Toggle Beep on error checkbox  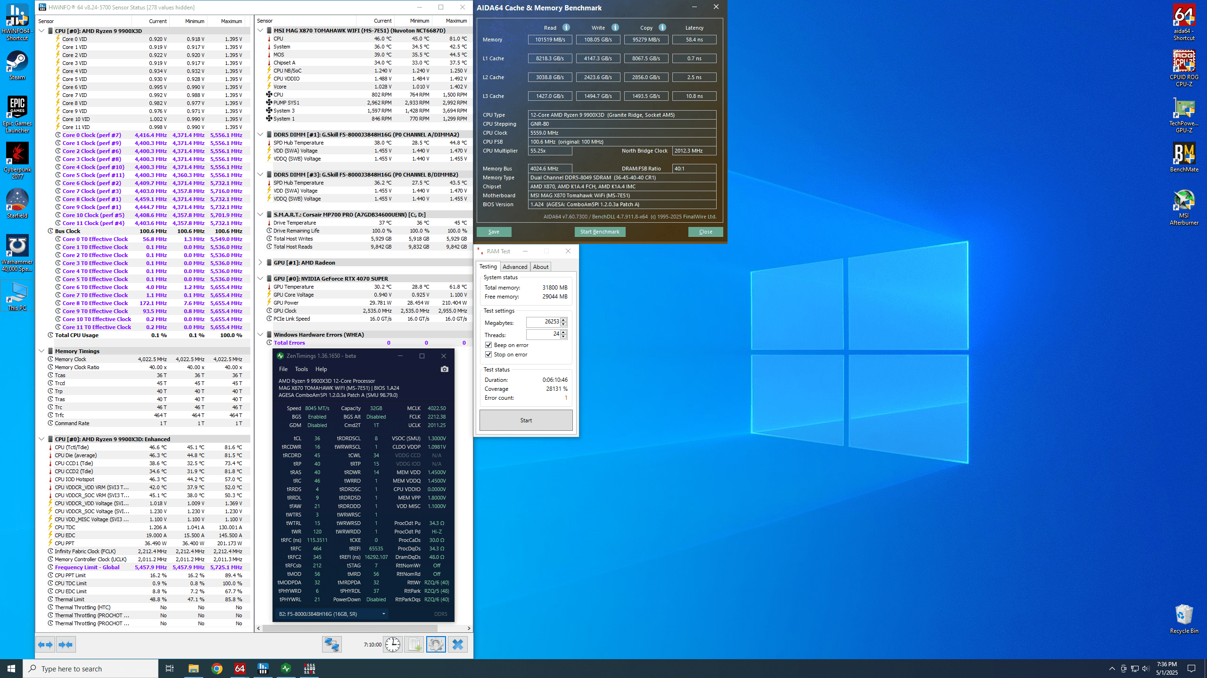point(488,345)
